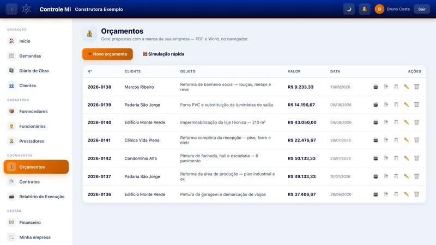Open notifications with the bell icon
The image size is (436, 245).
tap(364, 9)
